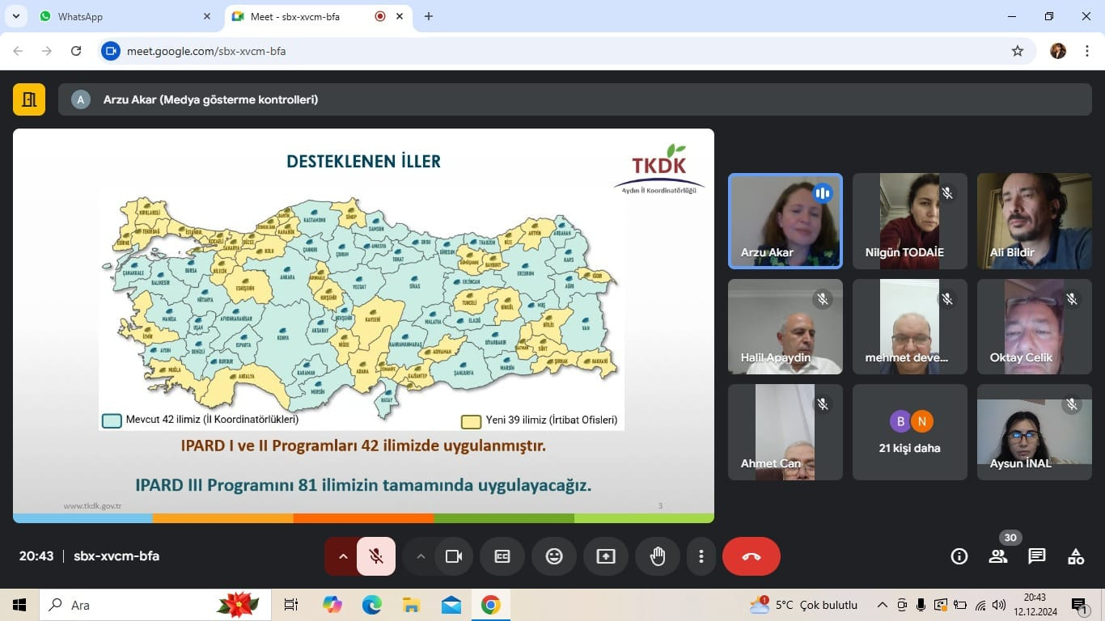The image size is (1105, 621).
Task: Toggle closed captions
Action: (x=502, y=556)
